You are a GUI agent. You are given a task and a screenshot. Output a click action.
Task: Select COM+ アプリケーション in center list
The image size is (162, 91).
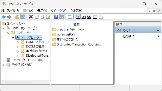(70, 30)
